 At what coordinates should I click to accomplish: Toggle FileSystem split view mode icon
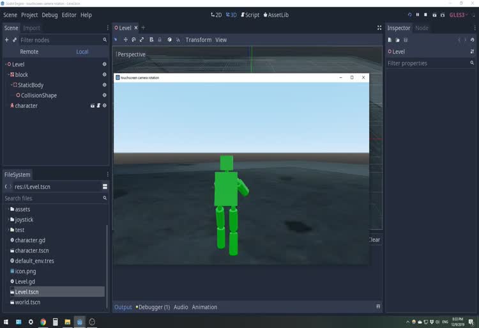(105, 187)
